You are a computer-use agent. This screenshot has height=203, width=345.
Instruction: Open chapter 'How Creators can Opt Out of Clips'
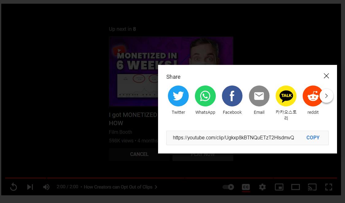click(121, 187)
